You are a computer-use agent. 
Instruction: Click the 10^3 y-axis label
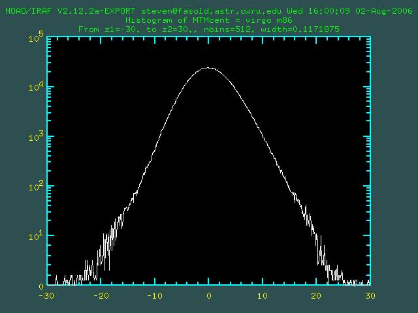click(36, 136)
